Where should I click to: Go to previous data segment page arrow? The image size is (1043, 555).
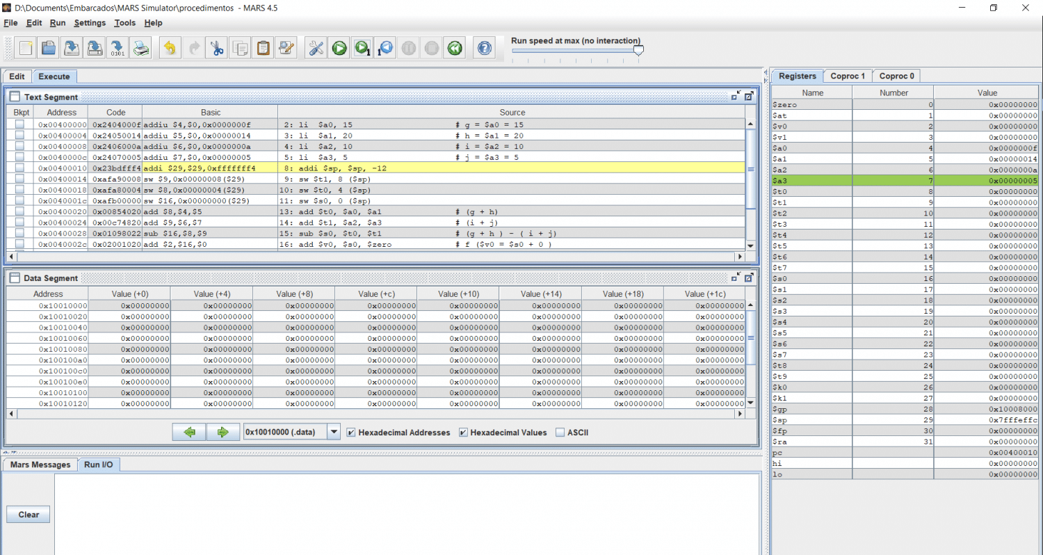[189, 432]
